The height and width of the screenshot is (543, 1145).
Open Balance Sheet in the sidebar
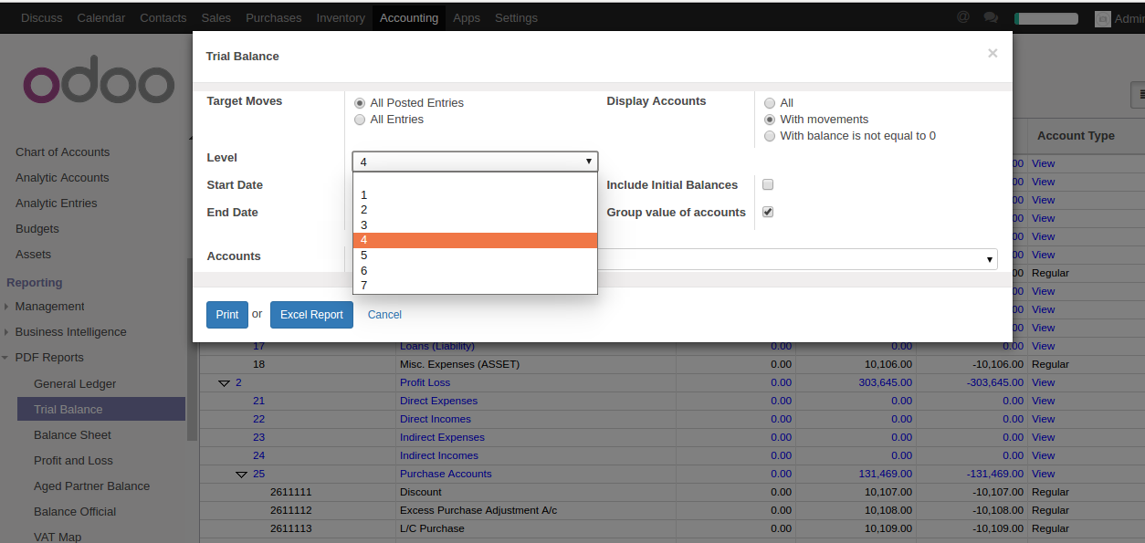click(72, 435)
